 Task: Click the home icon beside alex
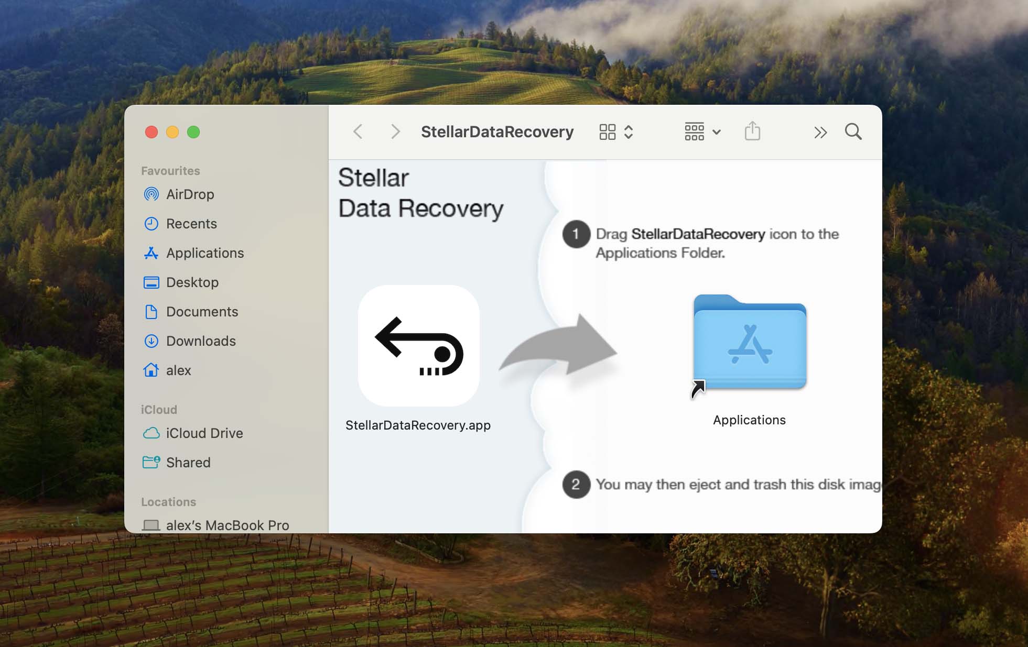pyautogui.click(x=151, y=370)
